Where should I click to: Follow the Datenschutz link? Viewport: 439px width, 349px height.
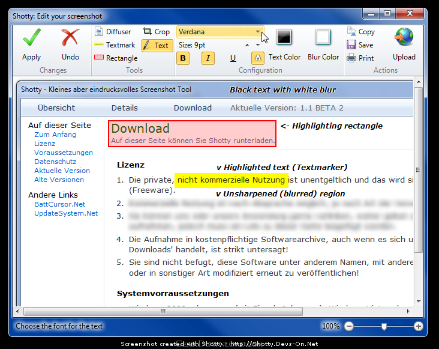click(x=55, y=162)
